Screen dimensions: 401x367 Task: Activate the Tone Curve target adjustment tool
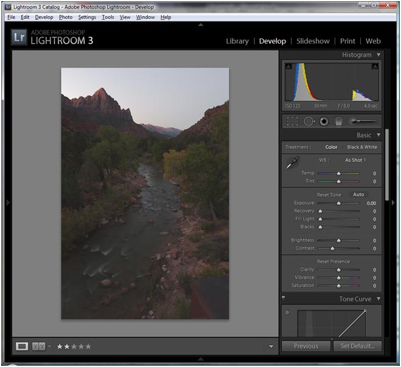[287, 312]
